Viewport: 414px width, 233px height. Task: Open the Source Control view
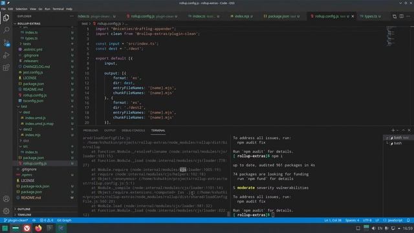coord(6,43)
